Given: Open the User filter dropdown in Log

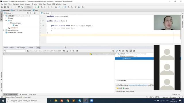Looking at the screenshot, I should click(x=42, y=51).
